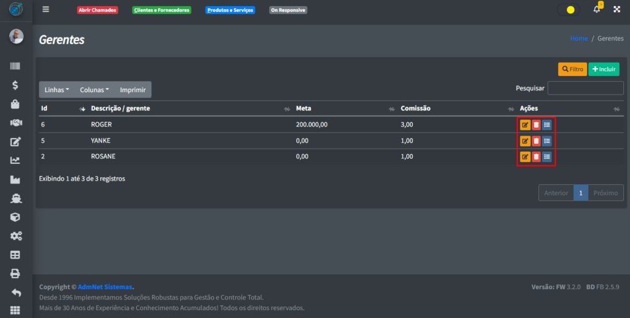Focus the Pesquisar search field
This screenshot has width=630, height=318.
(x=585, y=88)
